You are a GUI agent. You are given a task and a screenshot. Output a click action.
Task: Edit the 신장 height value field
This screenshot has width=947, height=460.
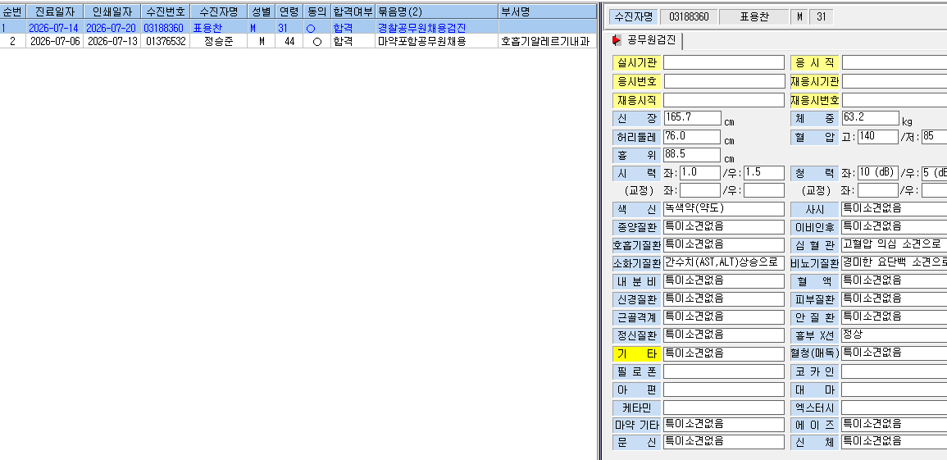click(x=692, y=118)
